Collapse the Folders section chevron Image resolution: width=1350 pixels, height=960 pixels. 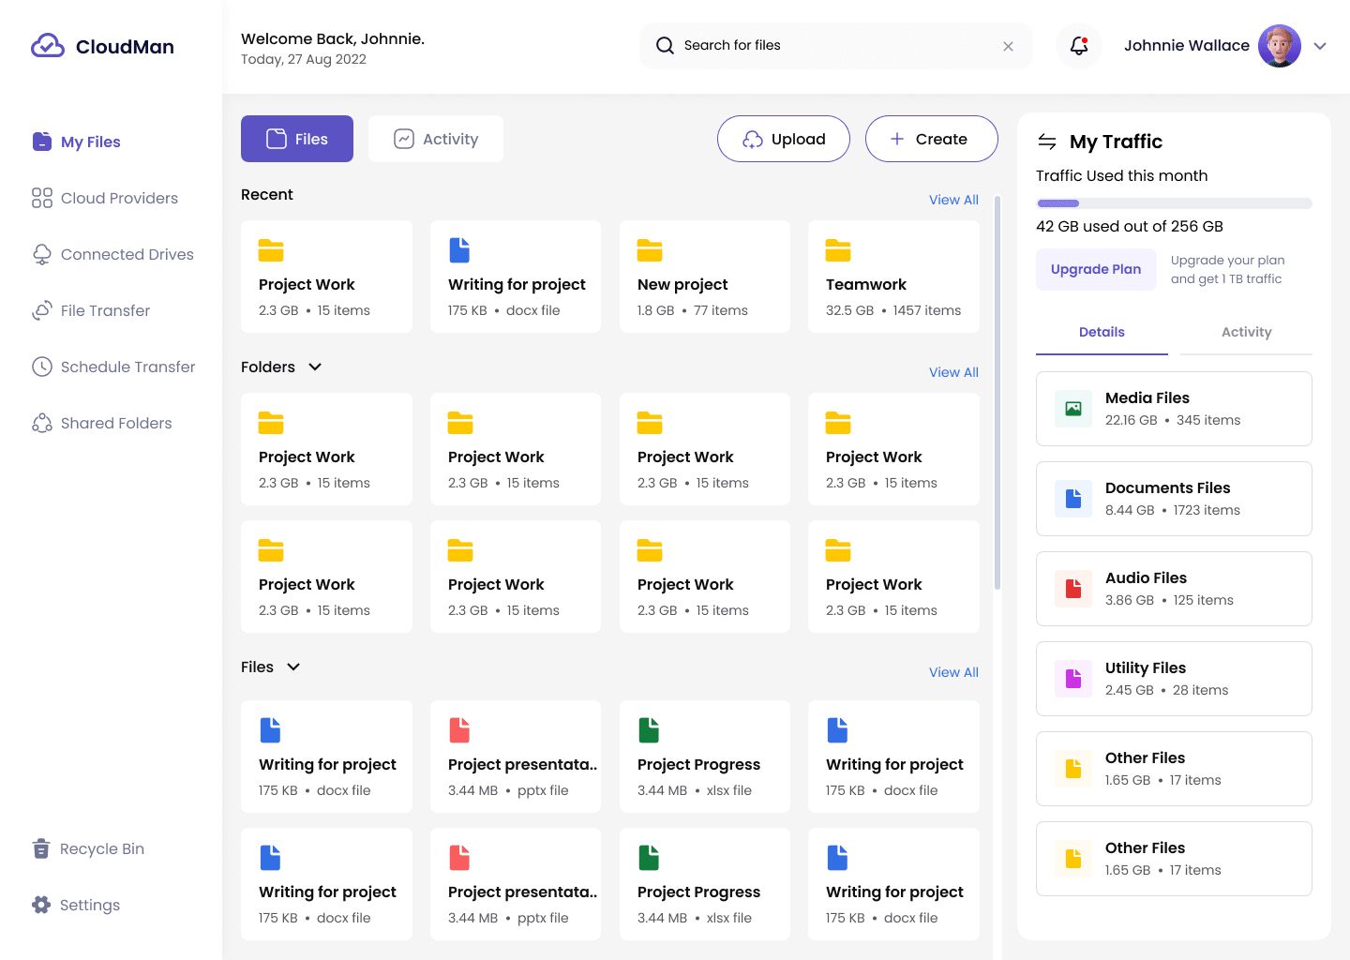tap(315, 367)
